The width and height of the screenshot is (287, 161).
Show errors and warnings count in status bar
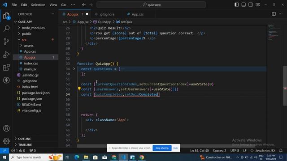coord(18,151)
